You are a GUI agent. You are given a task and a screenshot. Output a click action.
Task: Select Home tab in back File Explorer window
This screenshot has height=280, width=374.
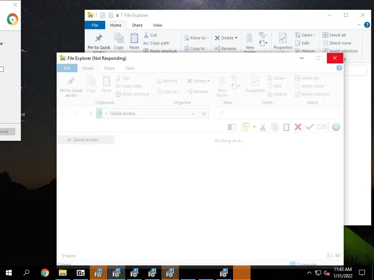pos(116,25)
